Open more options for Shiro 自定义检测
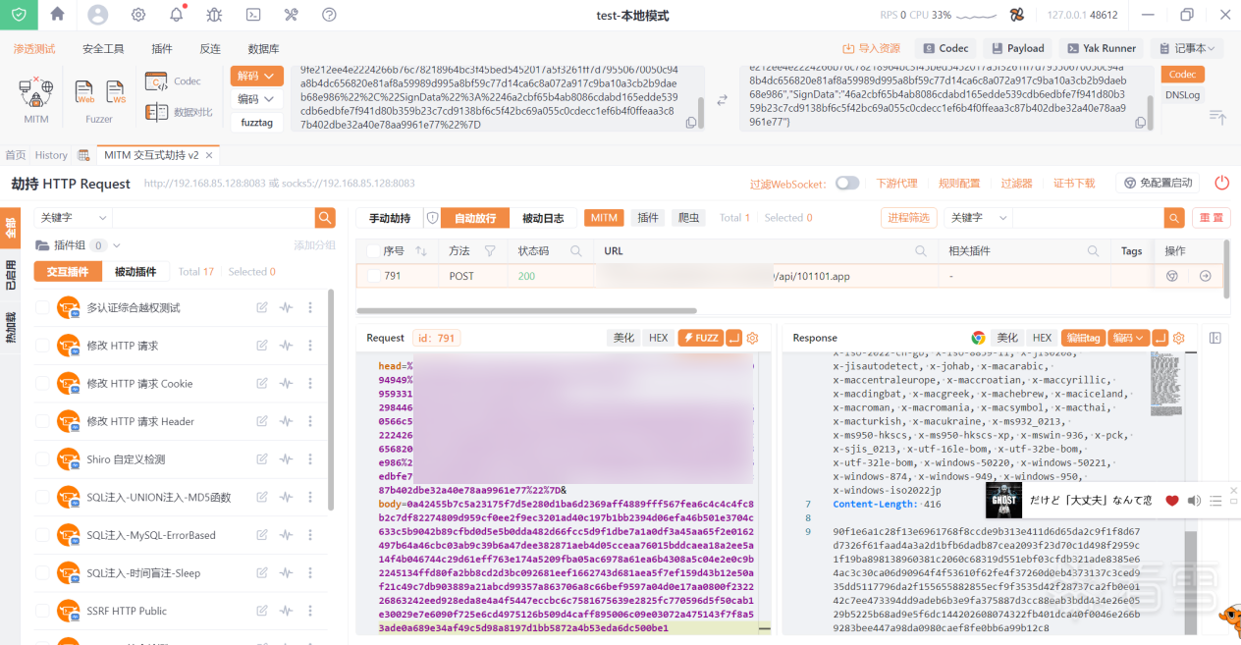This screenshot has height=645, width=1241. 310,459
